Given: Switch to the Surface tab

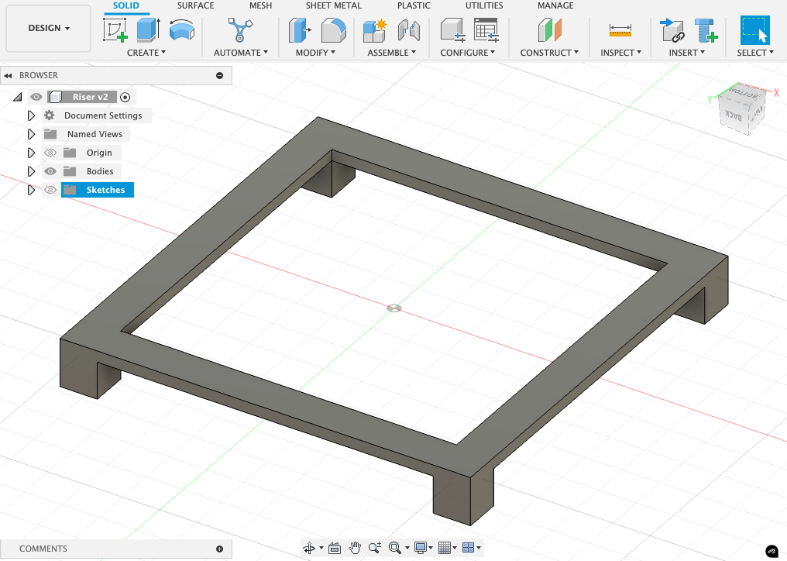Looking at the screenshot, I should [x=195, y=5].
